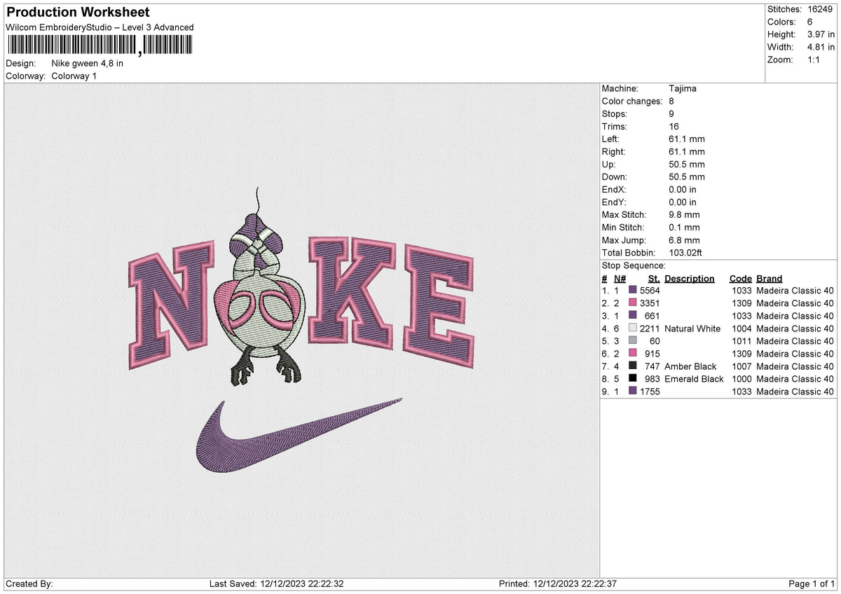Click thread code 1011
841x594 pixels.
[x=741, y=341]
